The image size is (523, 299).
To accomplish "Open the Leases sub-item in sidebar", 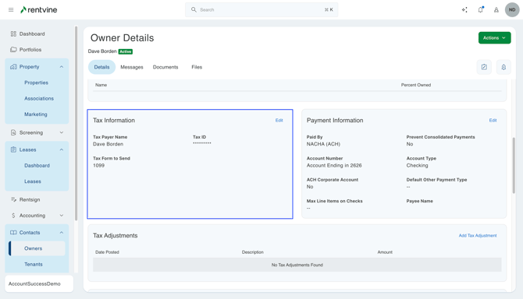I will click(x=33, y=181).
